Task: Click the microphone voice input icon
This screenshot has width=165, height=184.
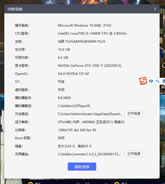Action: [x=163, y=81]
